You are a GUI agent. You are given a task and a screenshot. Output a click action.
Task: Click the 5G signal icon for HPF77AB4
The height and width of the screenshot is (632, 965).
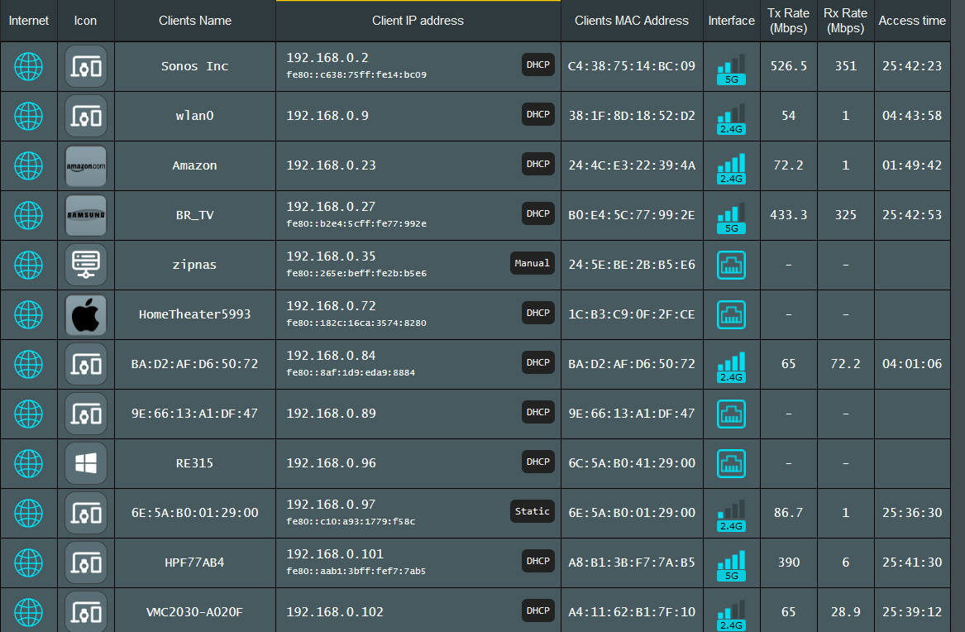click(x=731, y=566)
